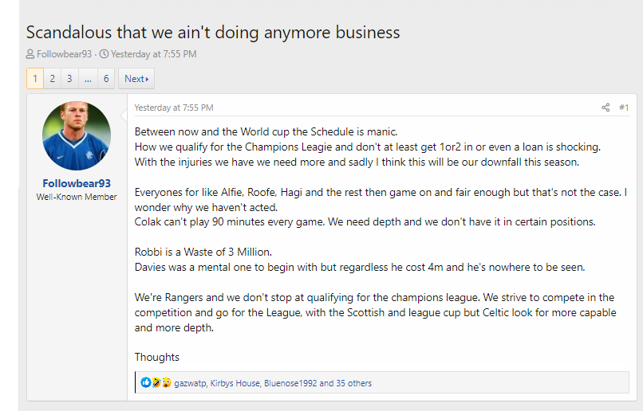Open Followbear93 profile from sidebar username
643x411 pixels.
point(77,183)
